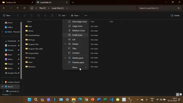Add a new File Explorer tab

click(x=73, y=2)
